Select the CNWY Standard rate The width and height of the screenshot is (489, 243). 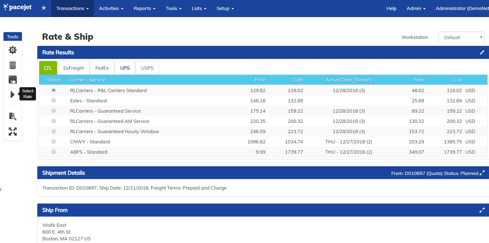pyautogui.click(x=54, y=141)
